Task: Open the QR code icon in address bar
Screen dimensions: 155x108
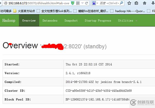Action: click(x=78, y=3)
